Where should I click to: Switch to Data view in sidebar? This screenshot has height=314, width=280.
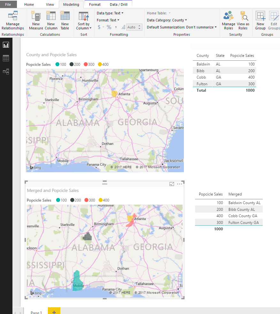click(6, 58)
